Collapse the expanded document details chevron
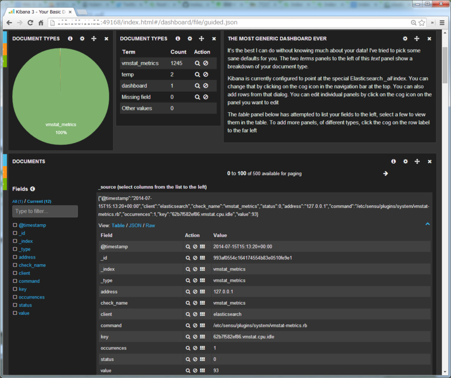 pos(428,224)
